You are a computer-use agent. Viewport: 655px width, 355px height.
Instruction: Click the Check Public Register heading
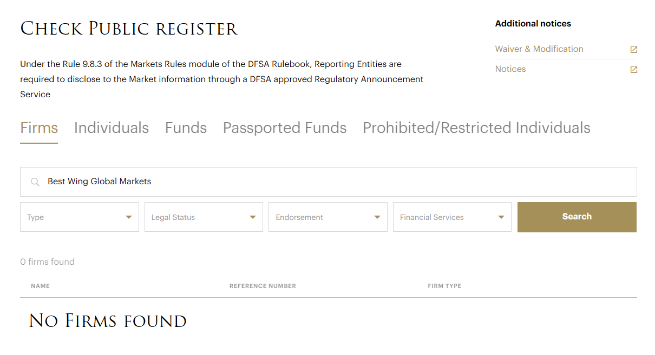pyautogui.click(x=129, y=29)
